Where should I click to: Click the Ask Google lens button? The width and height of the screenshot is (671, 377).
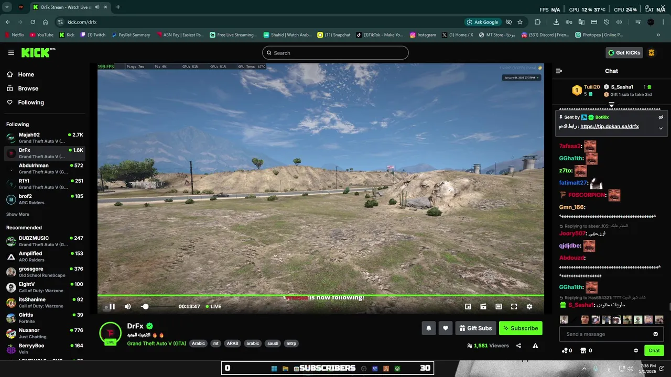click(x=482, y=22)
